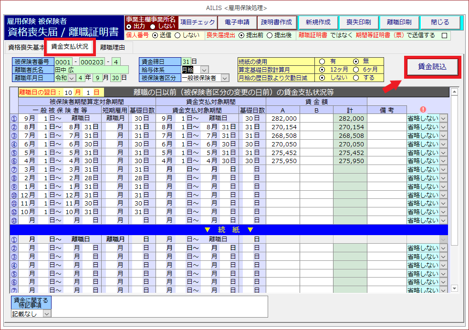Click the 疎明書作成 button
Image resolution: width=469 pixels, height=330 pixels.
[276, 22]
